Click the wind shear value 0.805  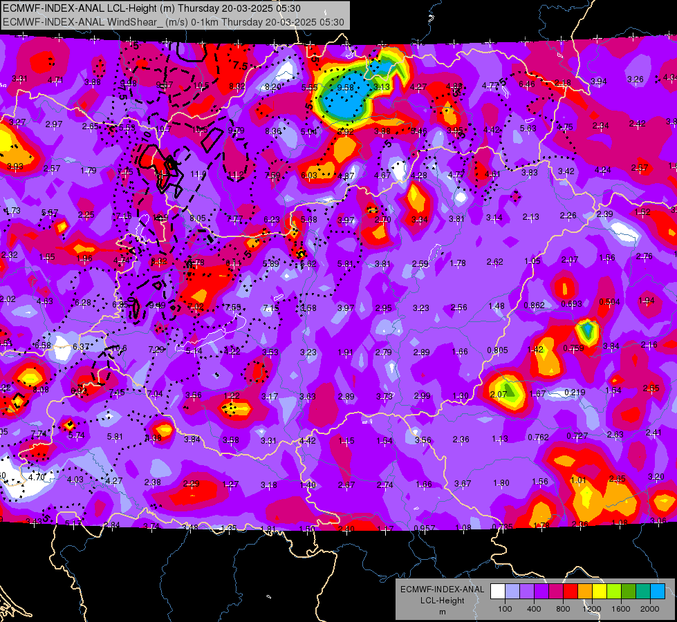tap(497, 350)
